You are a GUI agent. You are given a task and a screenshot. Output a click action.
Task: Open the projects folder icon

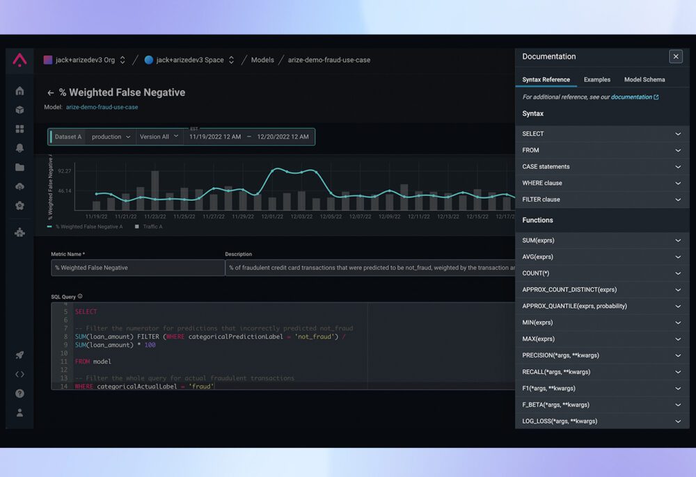tap(19, 167)
